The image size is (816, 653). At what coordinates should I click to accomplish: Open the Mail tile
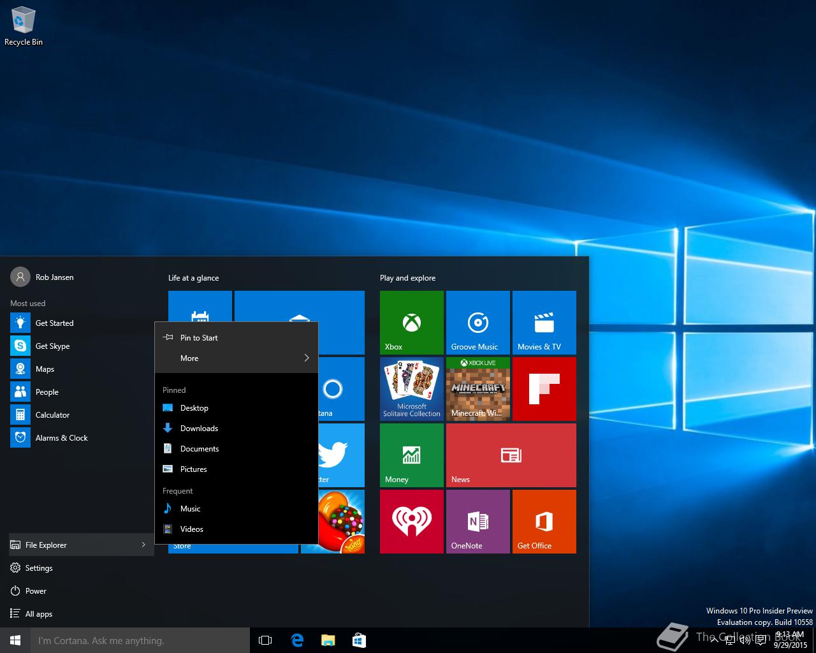300,306
